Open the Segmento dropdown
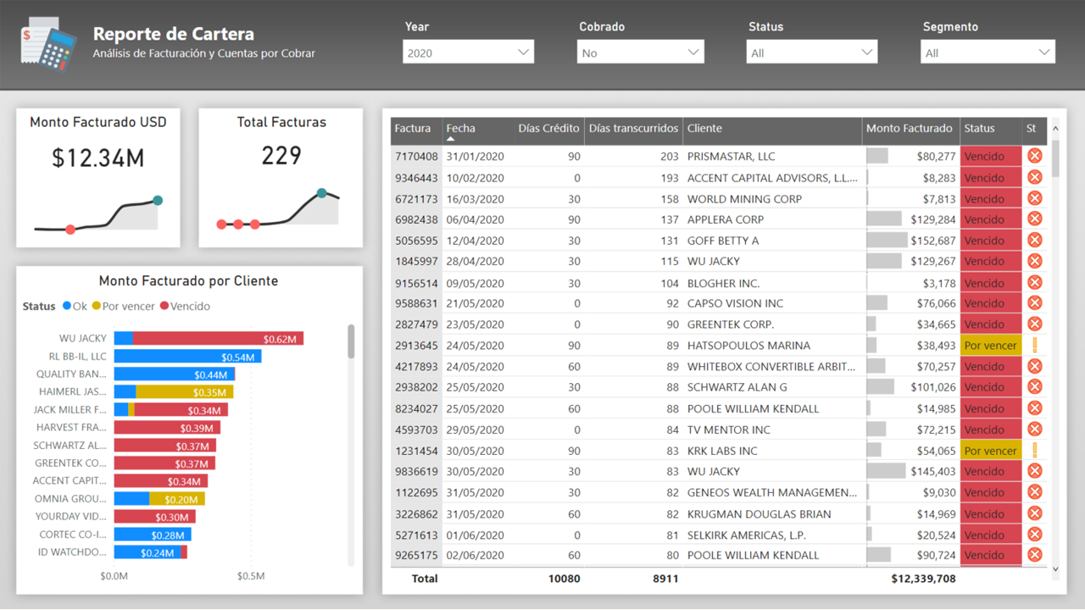 point(1044,51)
